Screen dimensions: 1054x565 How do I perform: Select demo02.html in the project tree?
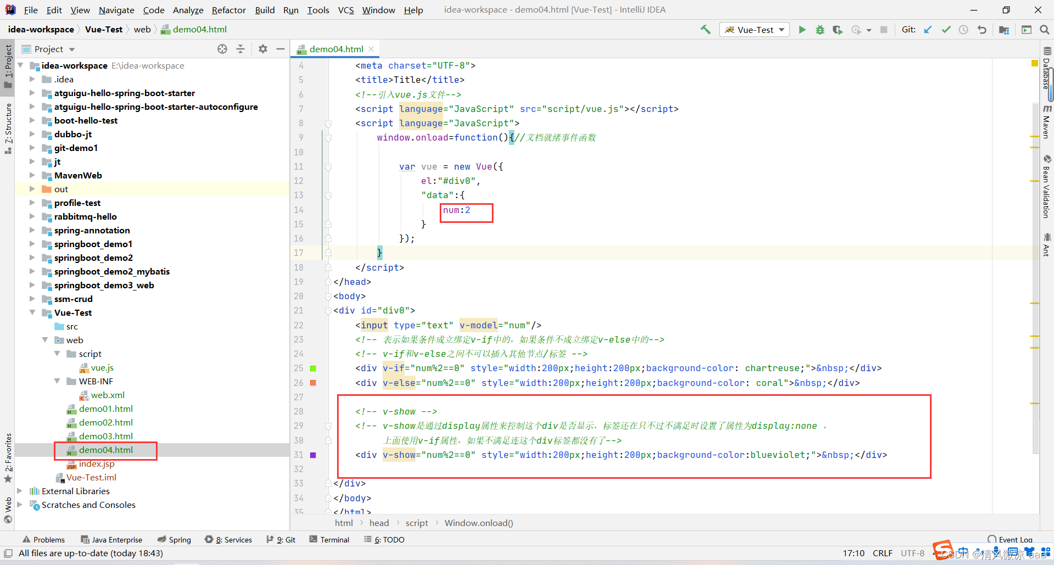coord(105,422)
